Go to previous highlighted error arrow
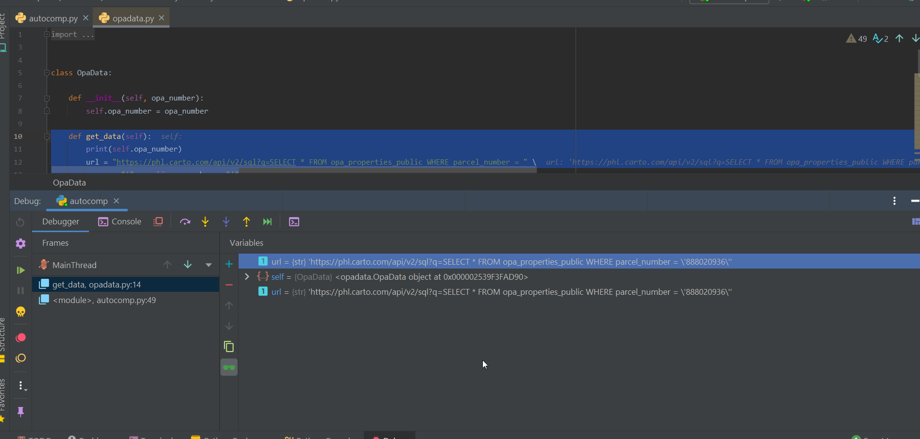The height and width of the screenshot is (439, 920). [x=899, y=38]
